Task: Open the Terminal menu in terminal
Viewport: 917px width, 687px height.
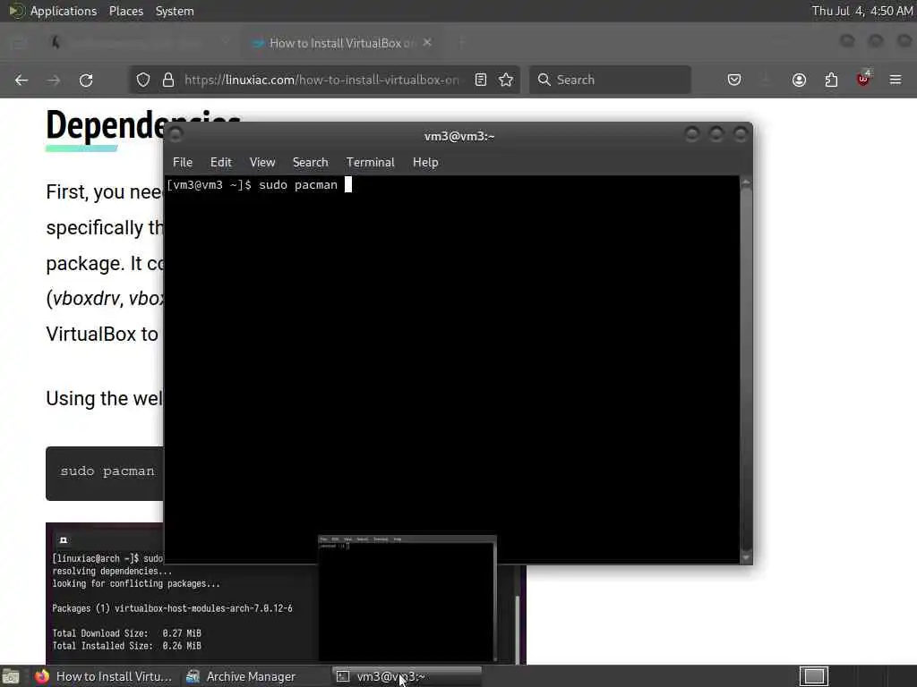Action: click(370, 163)
